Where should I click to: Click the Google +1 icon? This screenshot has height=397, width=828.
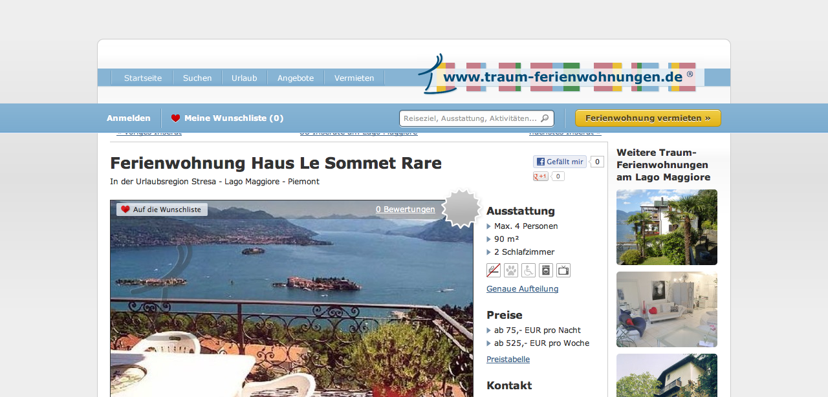coord(541,176)
